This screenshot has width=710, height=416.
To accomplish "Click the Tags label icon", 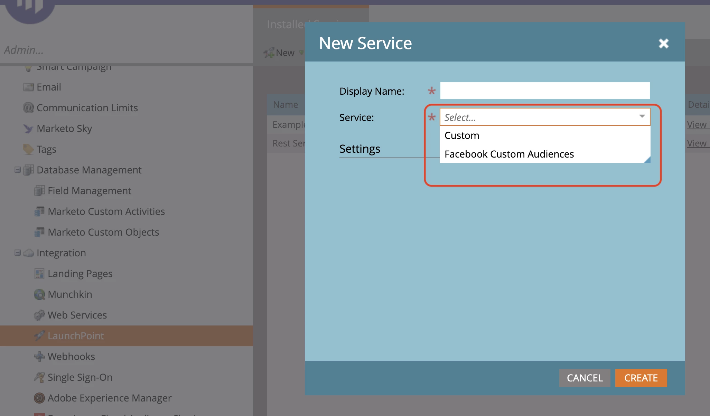I will click(x=28, y=149).
